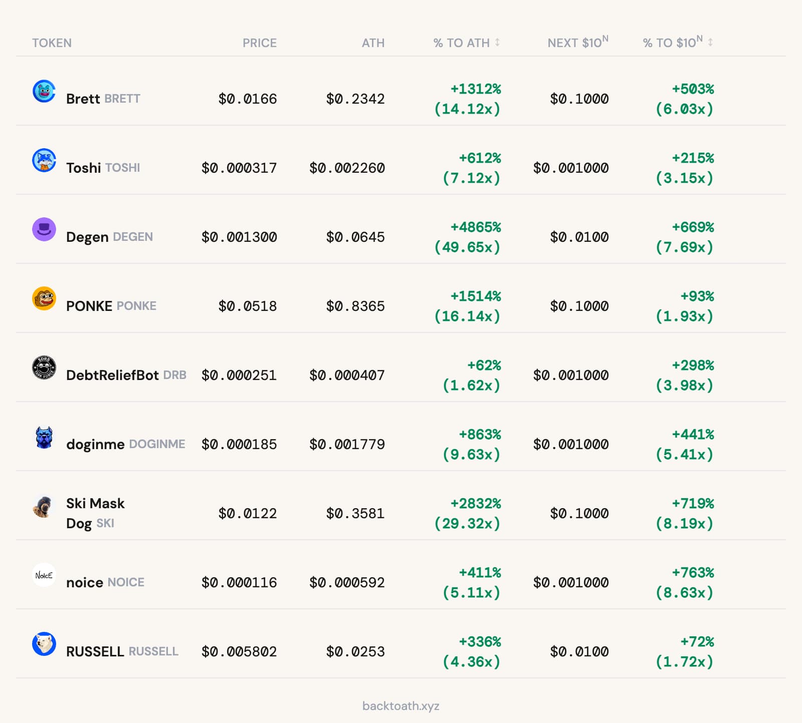Viewport: 802px width, 723px height.
Task: Click the purple Degen hat icon
Action: 44,229
